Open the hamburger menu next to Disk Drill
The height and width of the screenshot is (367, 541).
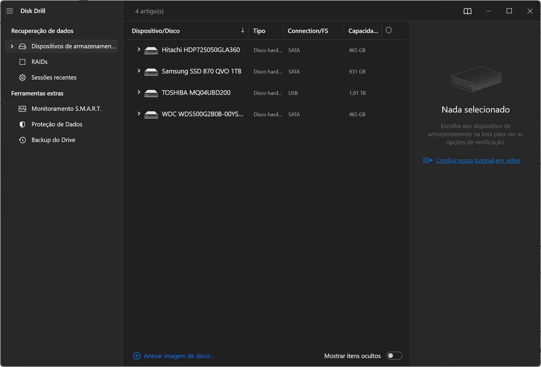click(10, 11)
